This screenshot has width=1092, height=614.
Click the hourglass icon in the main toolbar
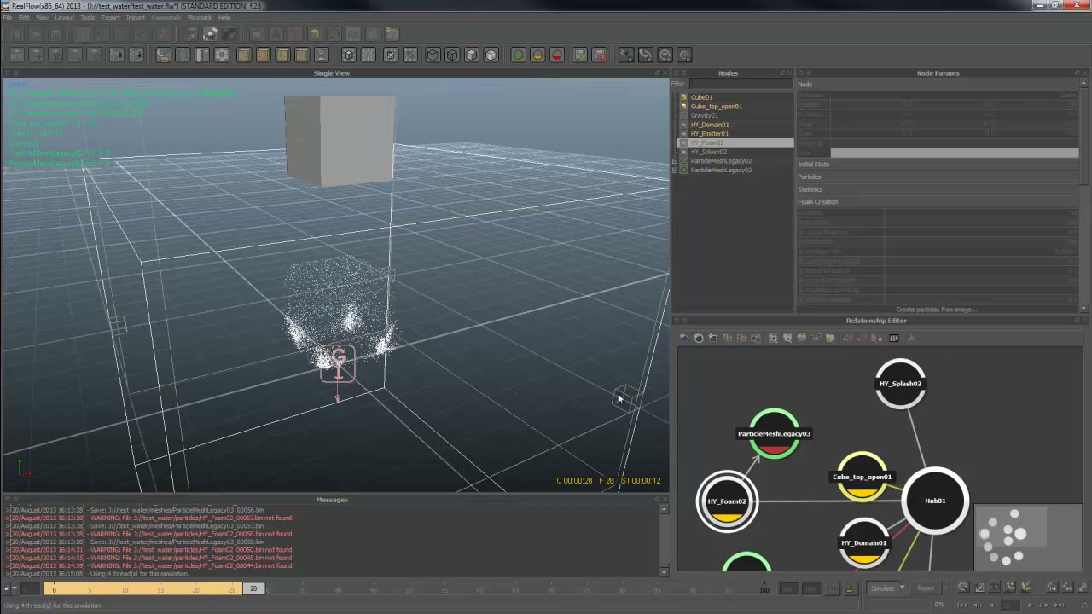click(x=322, y=55)
